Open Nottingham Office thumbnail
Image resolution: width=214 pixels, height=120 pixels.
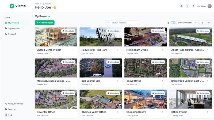coord(146,37)
